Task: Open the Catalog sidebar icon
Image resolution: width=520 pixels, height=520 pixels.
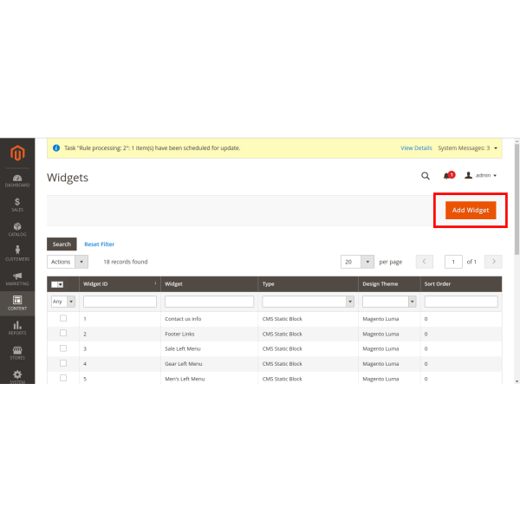Action: 16,230
